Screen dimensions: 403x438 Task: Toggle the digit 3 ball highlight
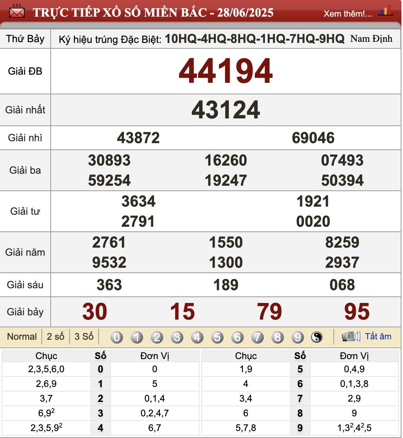click(177, 337)
